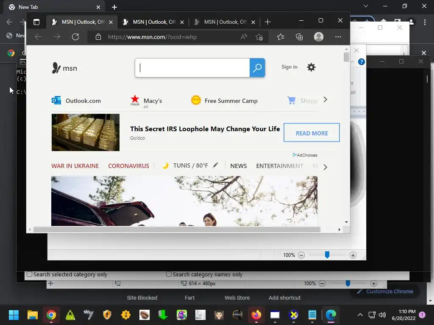Screen dimensions: 434x325
Task: Open Chrome three-dot menu
Action: [425, 22]
